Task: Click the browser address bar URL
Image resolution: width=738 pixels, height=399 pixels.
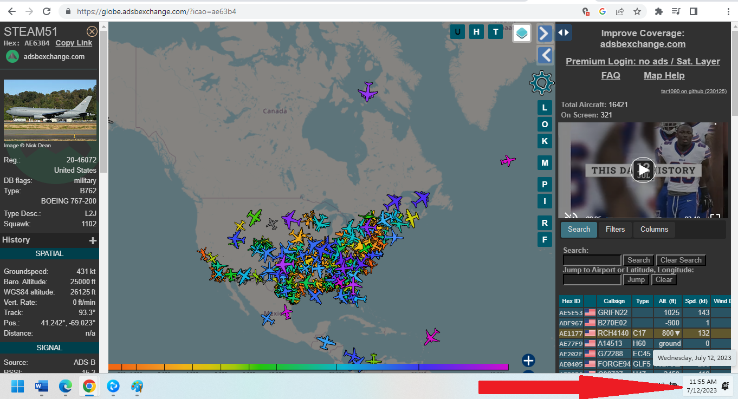Action: (x=156, y=11)
